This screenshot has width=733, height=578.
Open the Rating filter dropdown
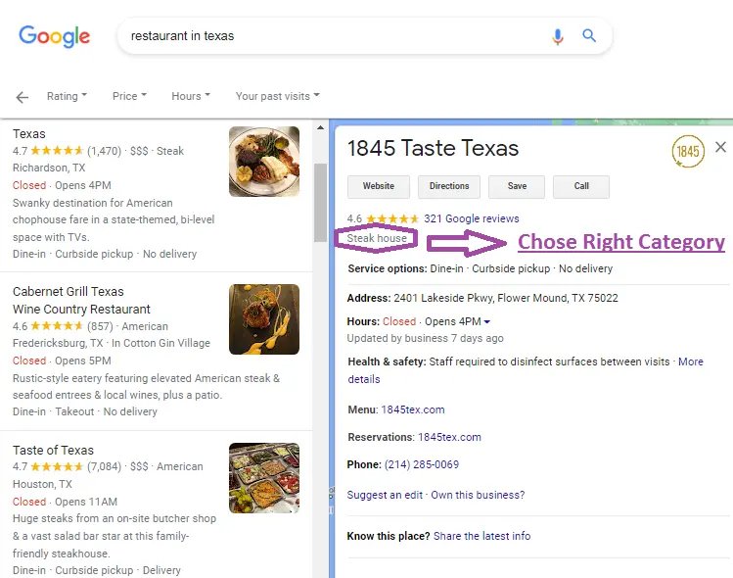tap(67, 96)
